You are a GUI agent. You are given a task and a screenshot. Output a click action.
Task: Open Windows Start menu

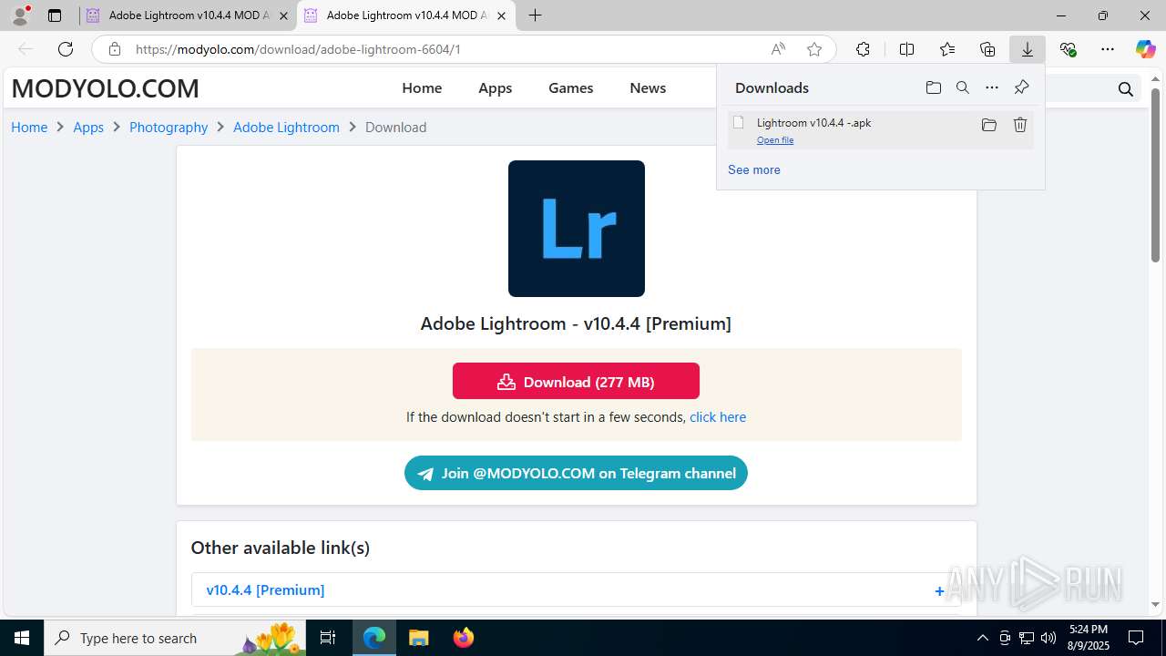pos(22,638)
